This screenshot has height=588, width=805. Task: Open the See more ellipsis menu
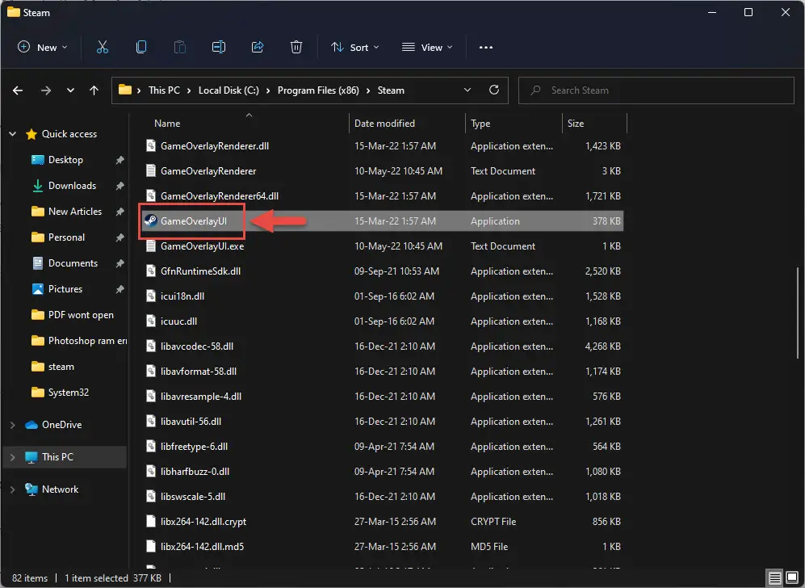click(486, 47)
